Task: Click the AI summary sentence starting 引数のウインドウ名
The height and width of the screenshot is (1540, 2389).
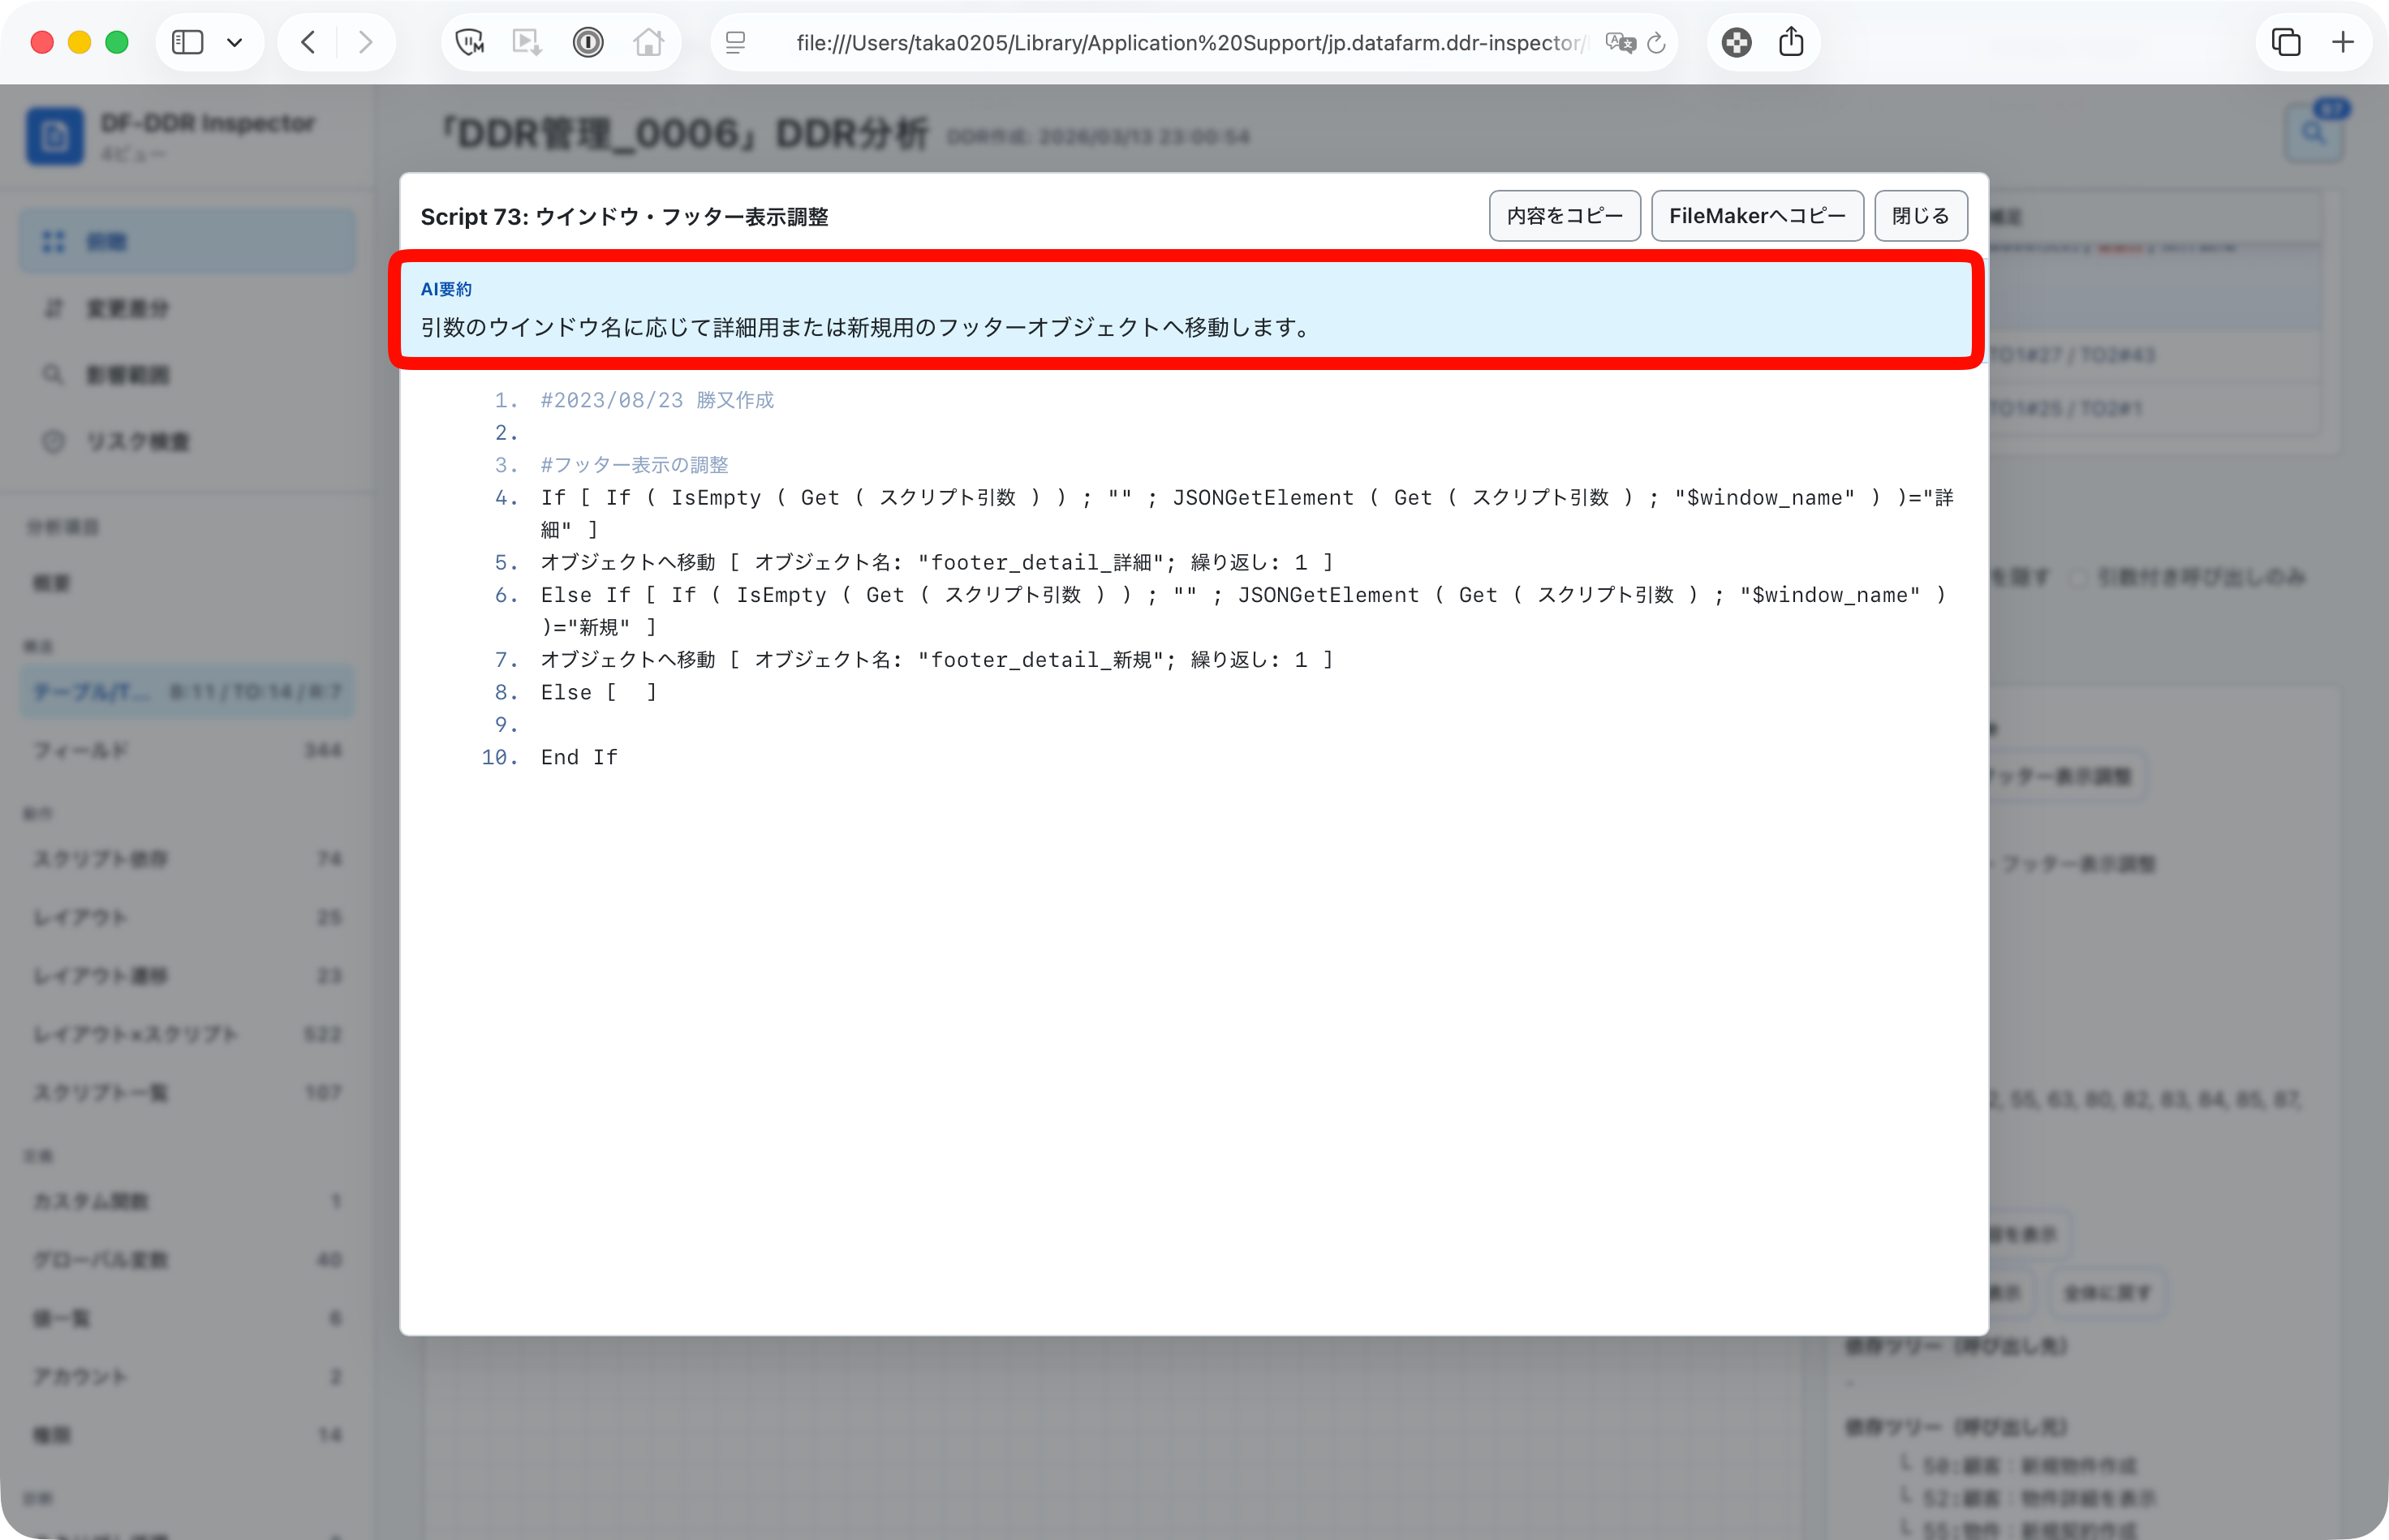Action: point(868,327)
